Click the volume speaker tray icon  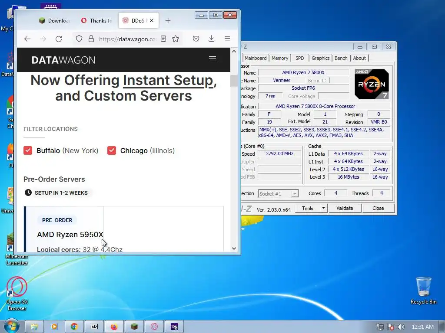coord(401,327)
